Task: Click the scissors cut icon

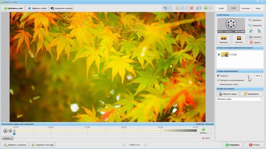Action: click(177, 8)
